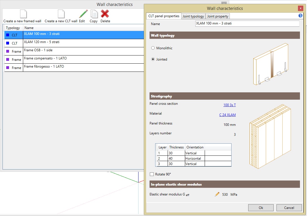The width and height of the screenshot is (307, 216).
Task: Click the blue swatch of XLAM 100 mm row
Action: click(x=8, y=35)
